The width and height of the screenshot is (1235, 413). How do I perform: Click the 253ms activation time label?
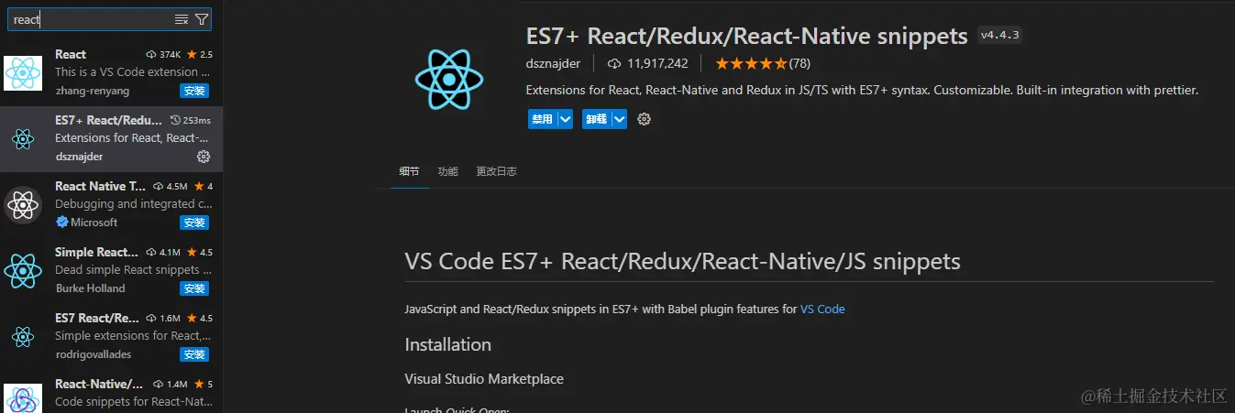[x=191, y=120]
